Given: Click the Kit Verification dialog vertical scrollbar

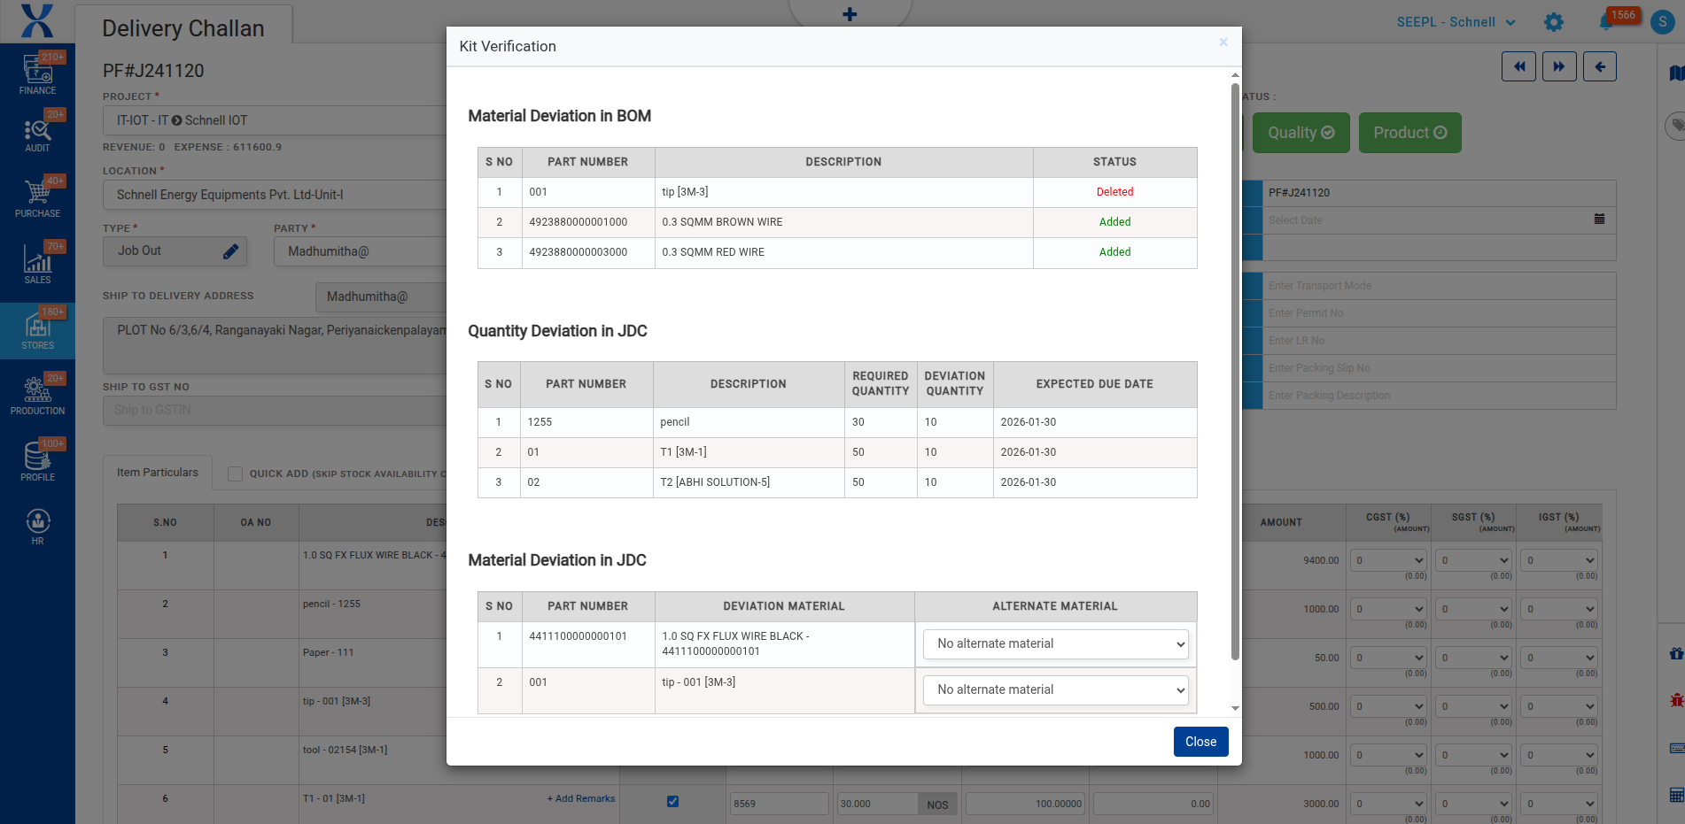Looking at the screenshot, I should tap(1234, 372).
